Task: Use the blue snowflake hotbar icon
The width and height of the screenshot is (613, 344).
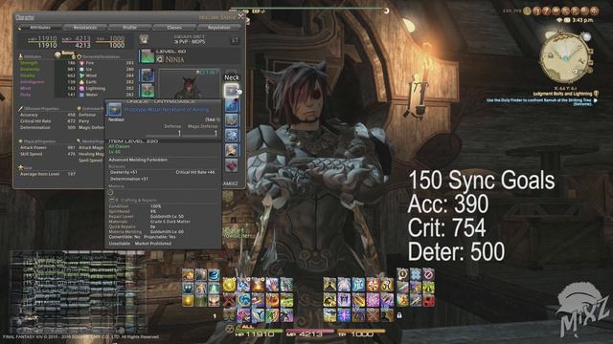Action: pyautogui.click(x=416, y=274)
